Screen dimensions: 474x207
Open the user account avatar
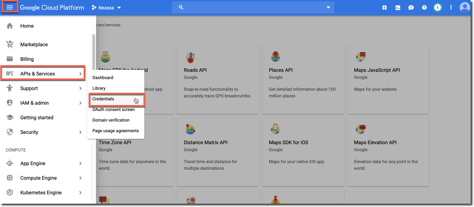pos(465,7)
